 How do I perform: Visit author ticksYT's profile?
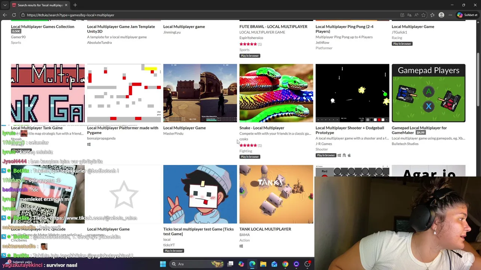click(169, 245)
